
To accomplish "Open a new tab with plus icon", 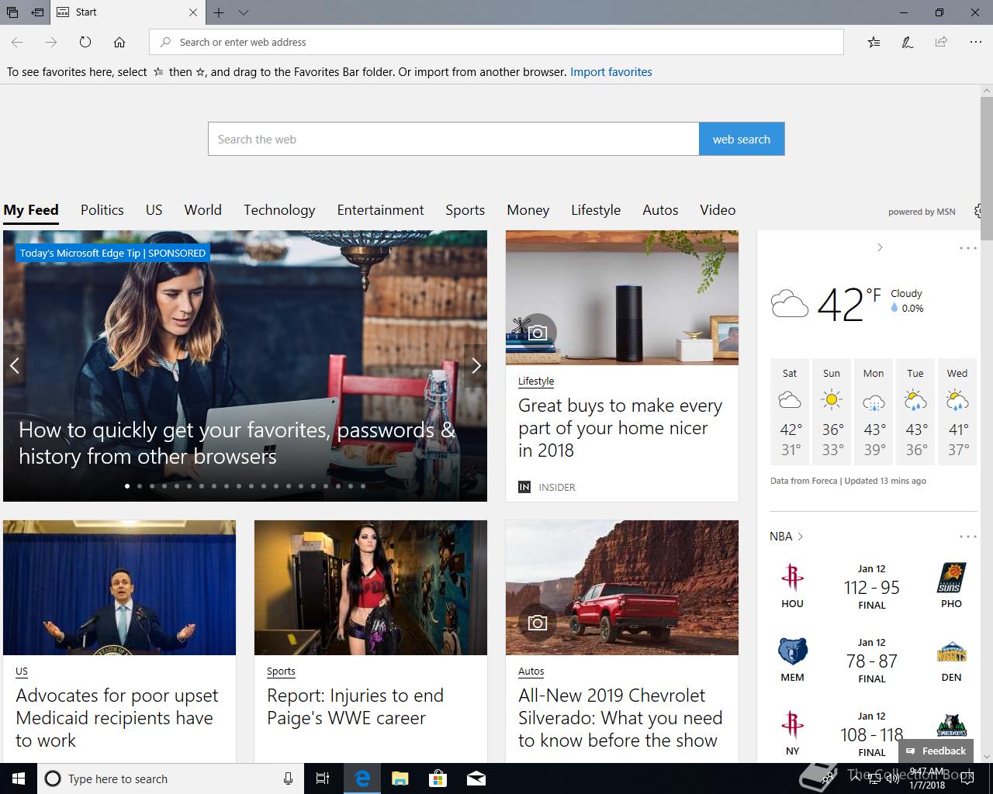I will [219, 12].
